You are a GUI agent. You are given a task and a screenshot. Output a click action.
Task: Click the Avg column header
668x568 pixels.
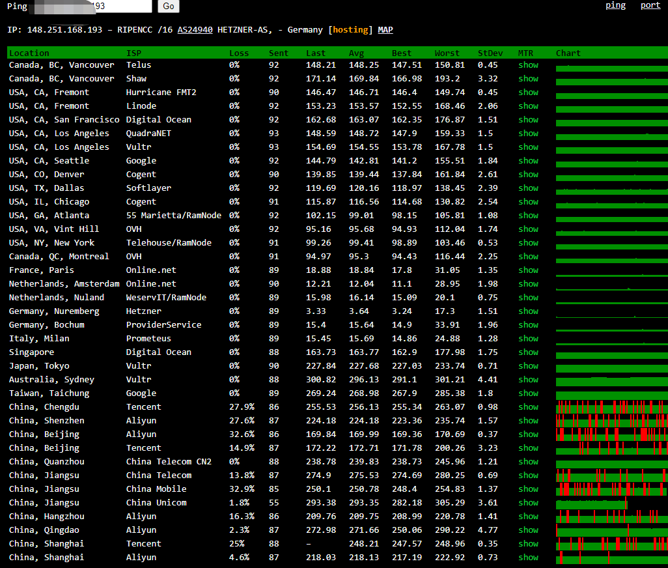356,53
